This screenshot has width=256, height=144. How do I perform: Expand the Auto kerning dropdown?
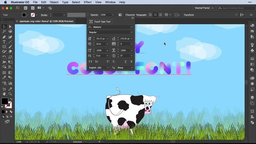[108, 44]
